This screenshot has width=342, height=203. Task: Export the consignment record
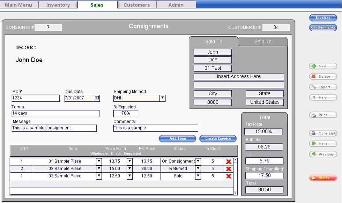323,87
